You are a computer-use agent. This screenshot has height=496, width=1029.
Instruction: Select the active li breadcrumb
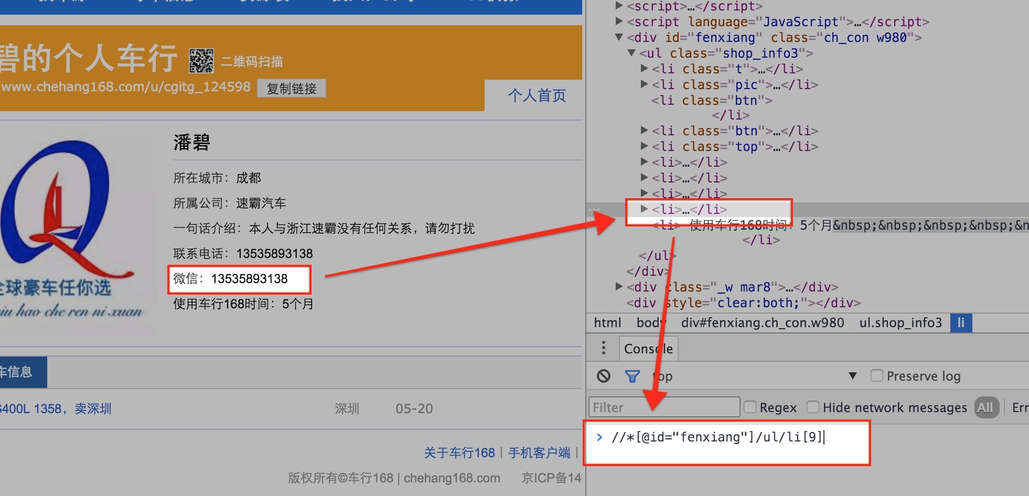pos(961,322)
